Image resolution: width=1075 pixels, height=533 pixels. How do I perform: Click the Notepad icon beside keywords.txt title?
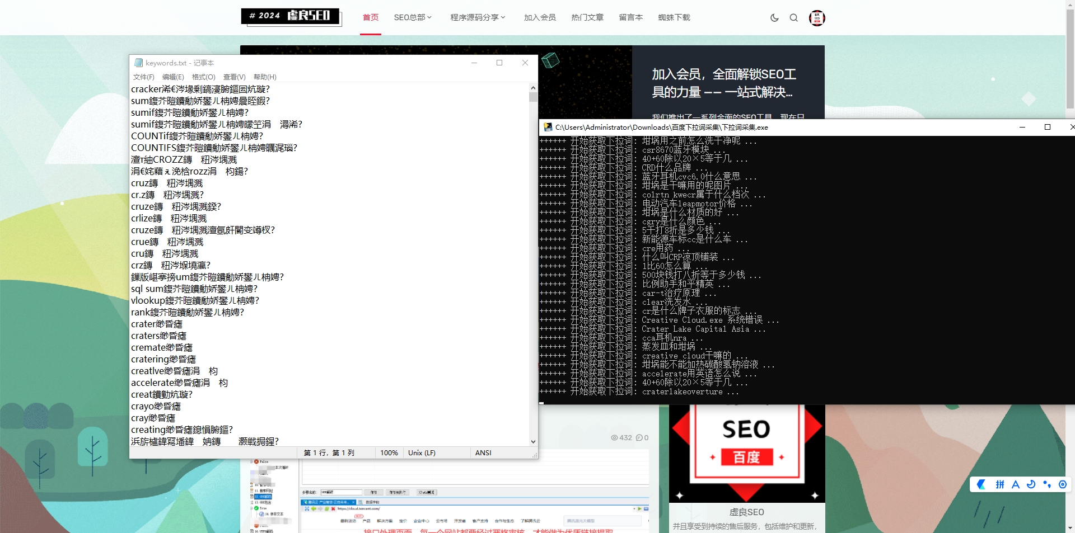tap(138, 63)
